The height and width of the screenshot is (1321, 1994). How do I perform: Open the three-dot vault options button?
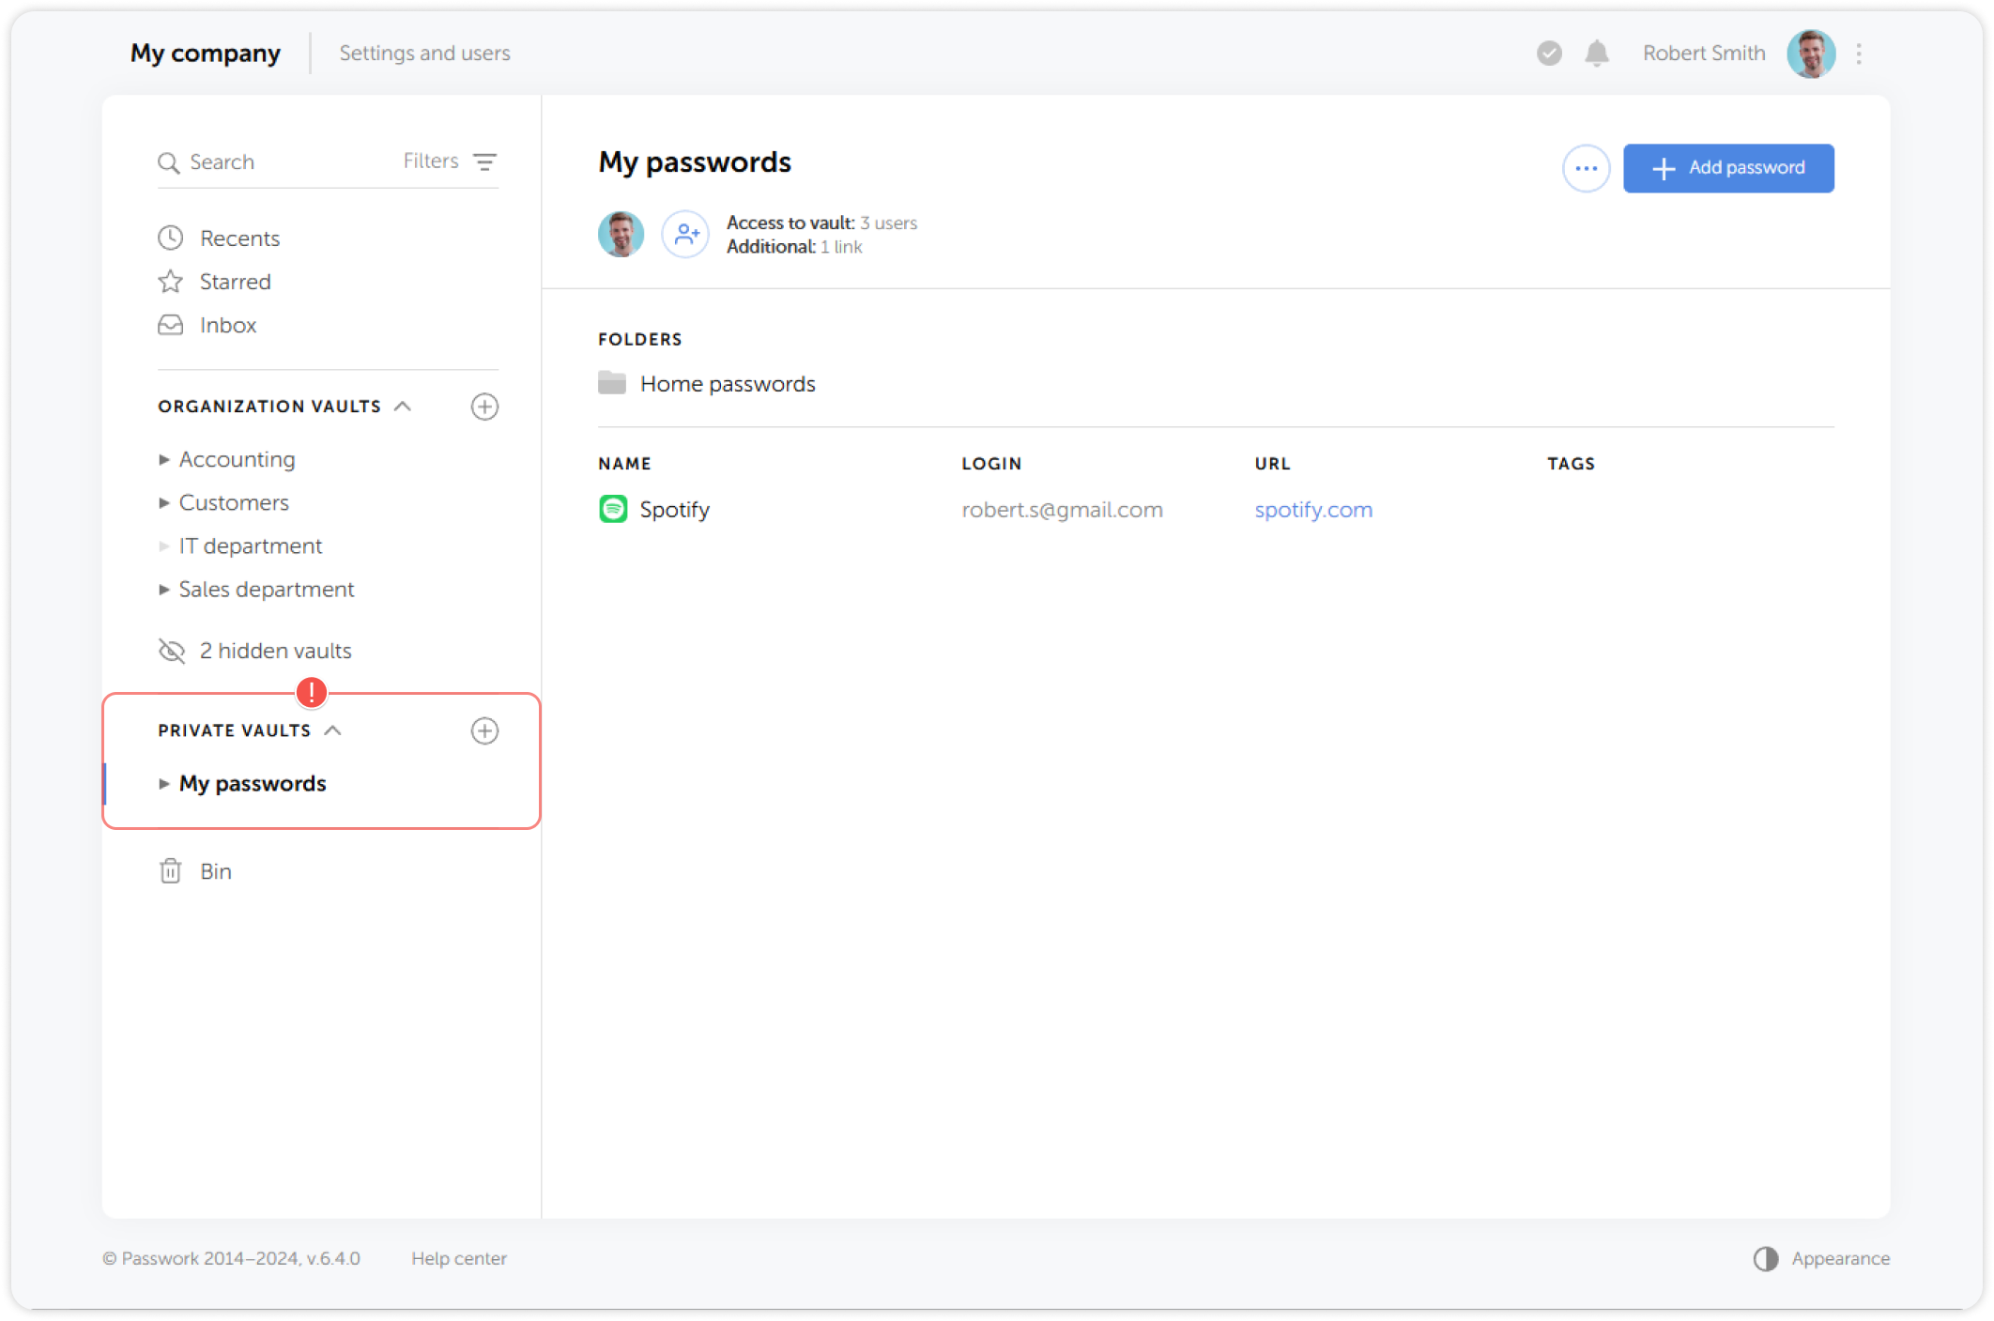pyautogui.click(x=1586, y=169)
